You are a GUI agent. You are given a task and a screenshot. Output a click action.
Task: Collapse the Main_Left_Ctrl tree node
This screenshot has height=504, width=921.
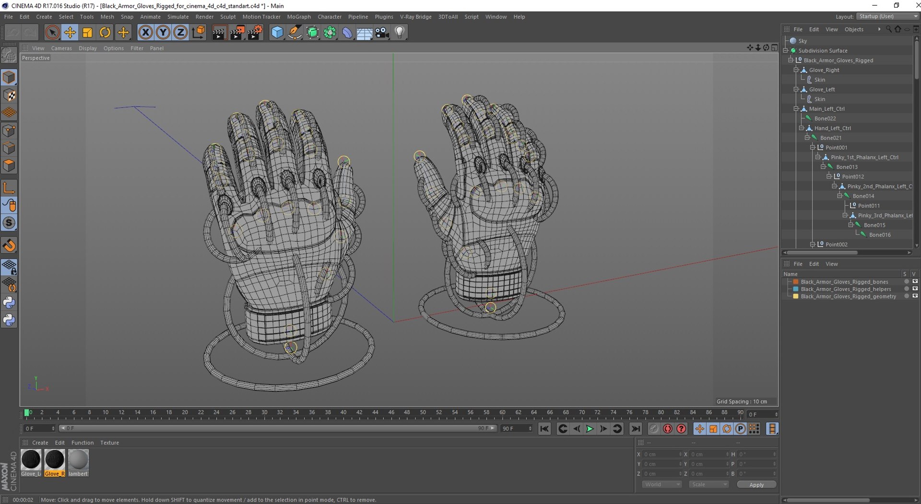click(x=796, y=109)
